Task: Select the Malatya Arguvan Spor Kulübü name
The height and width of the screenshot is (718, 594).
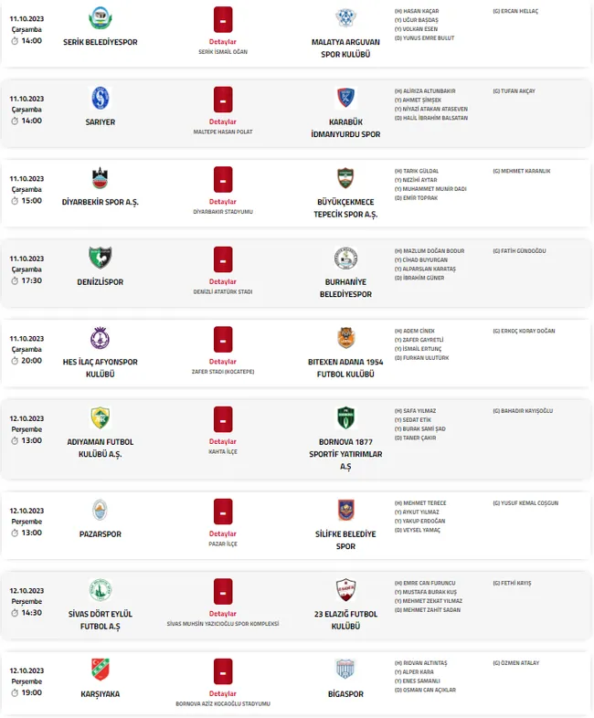Action: pos(345,48)
